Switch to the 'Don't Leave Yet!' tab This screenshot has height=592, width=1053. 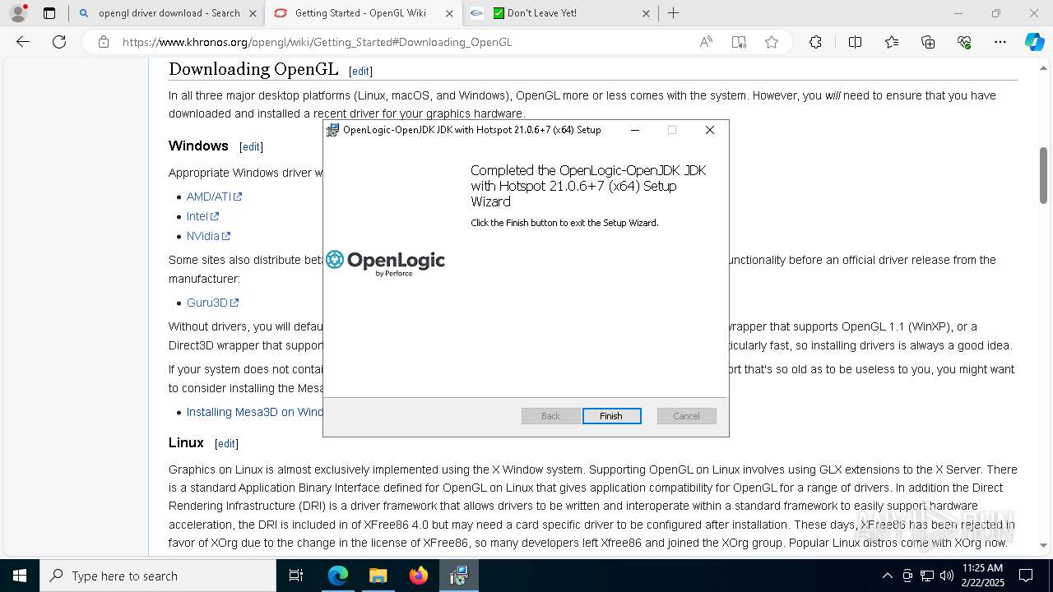pos(561,13)
